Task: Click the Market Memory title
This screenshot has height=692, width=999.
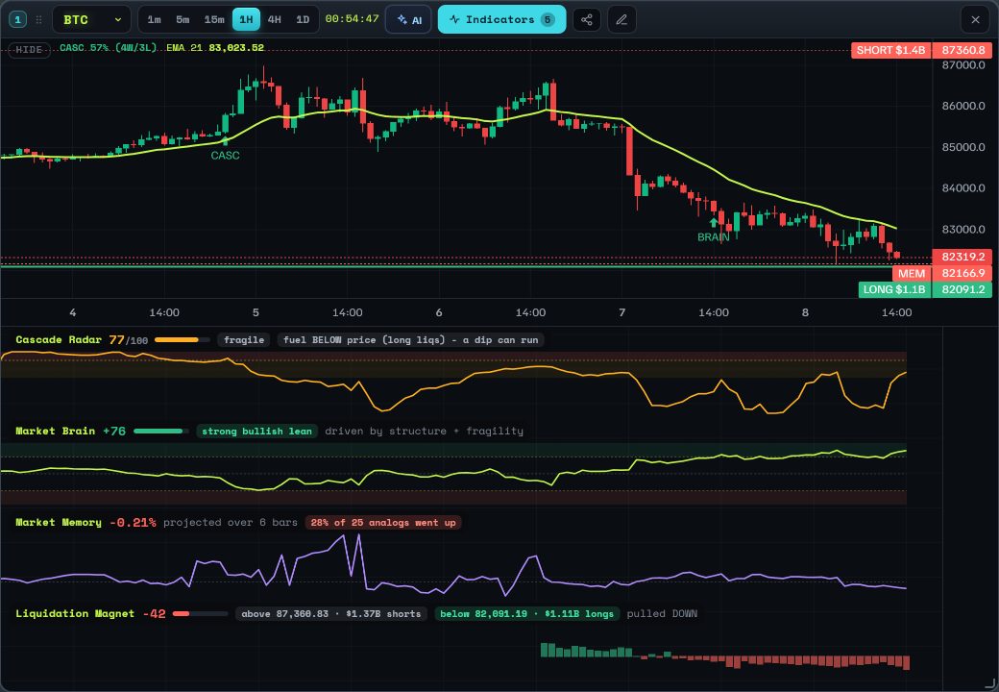Action: 59,523
